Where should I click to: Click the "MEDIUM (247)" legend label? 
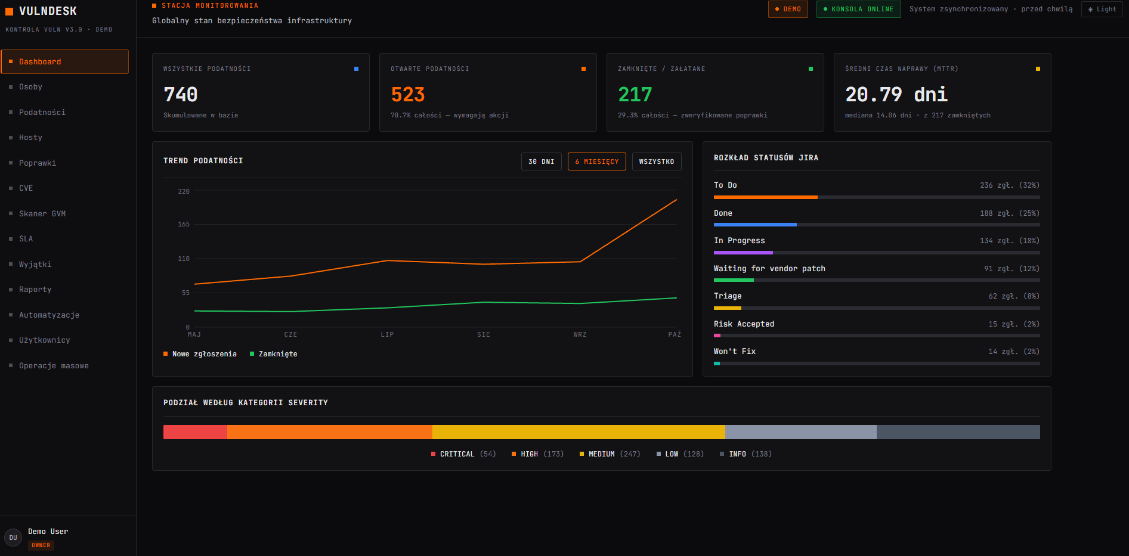610,454
